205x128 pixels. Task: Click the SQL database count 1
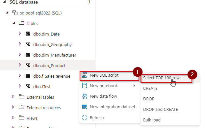click(89, 2)
